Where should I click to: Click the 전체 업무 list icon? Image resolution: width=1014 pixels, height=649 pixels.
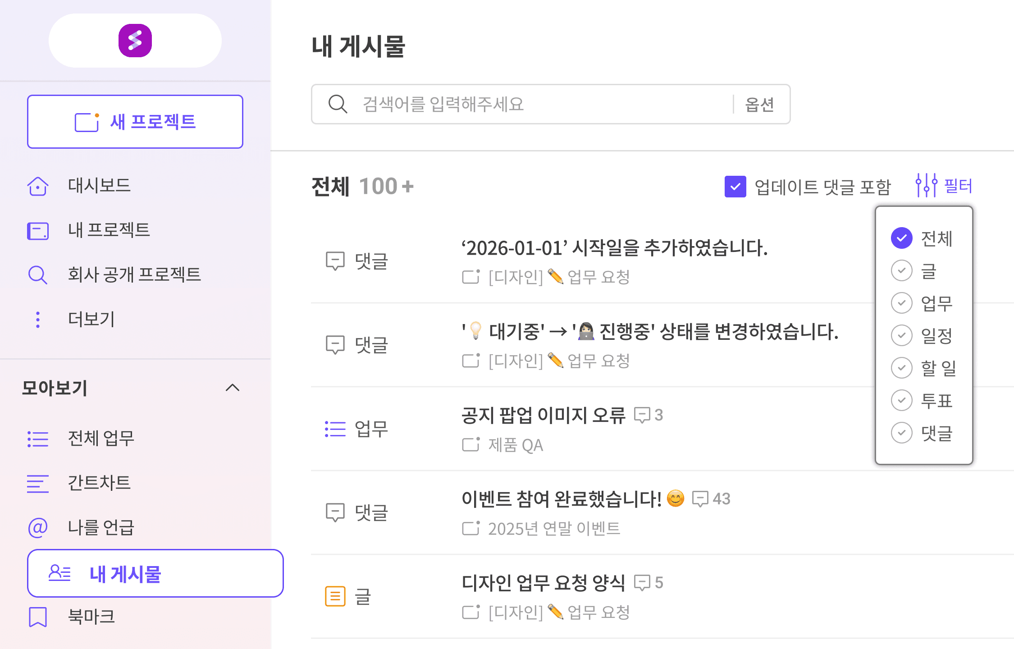pos(38,439)
